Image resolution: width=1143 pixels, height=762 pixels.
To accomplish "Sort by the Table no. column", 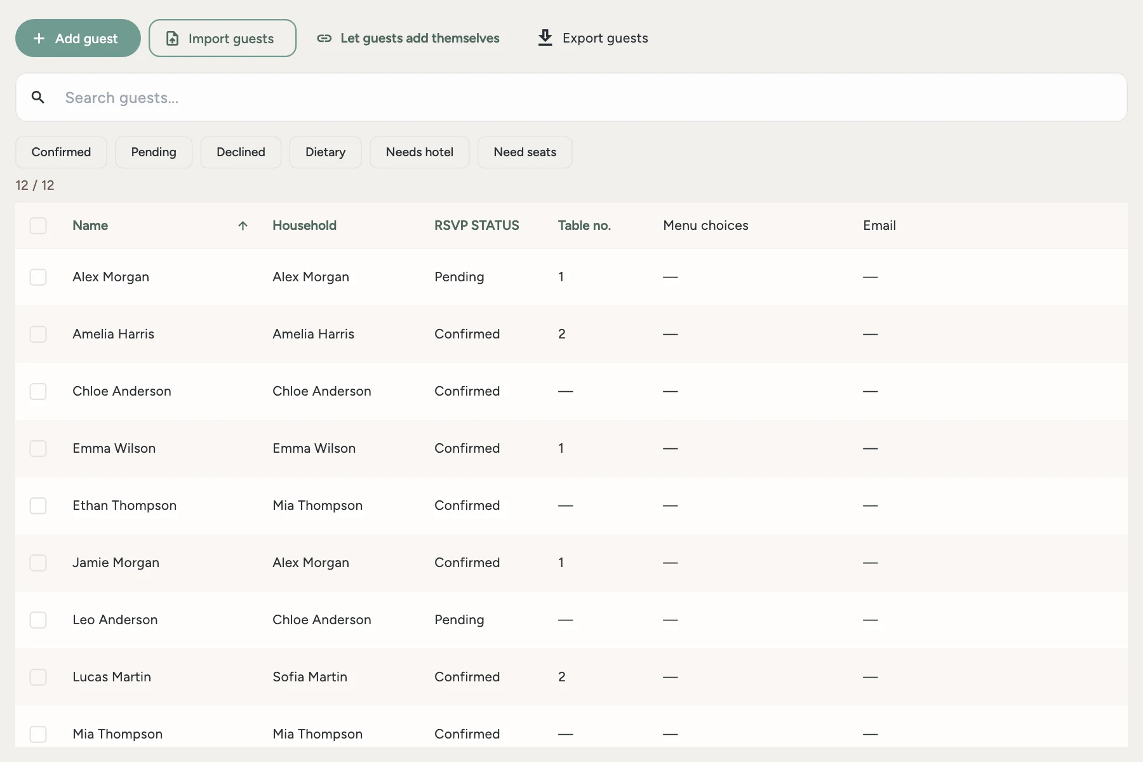I will tap(584, 225).
